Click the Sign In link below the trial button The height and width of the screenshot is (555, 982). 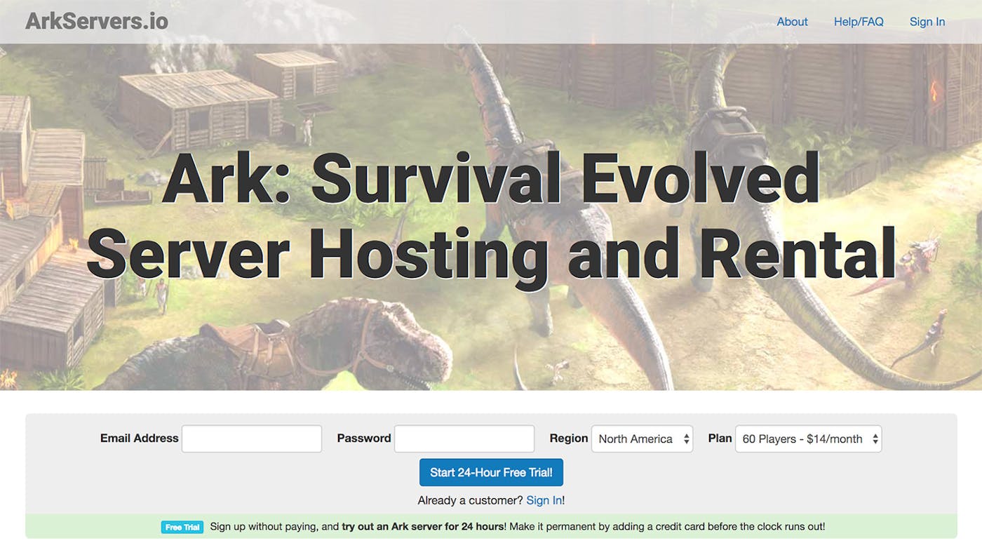pyautogui.click(x=544, y=500)
